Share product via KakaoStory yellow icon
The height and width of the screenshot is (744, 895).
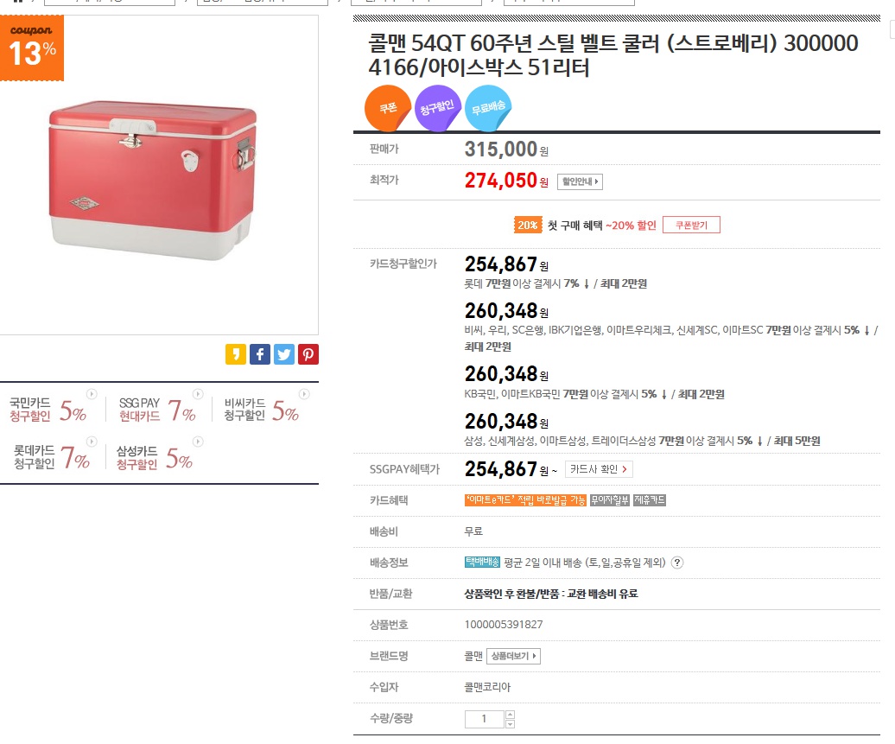[236, 353]
